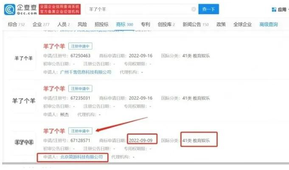The width and height of the screenshot is (289, 170).
Task: Click the 注册申请中 tag for 67235031
Action: click(x=80, y=88)
